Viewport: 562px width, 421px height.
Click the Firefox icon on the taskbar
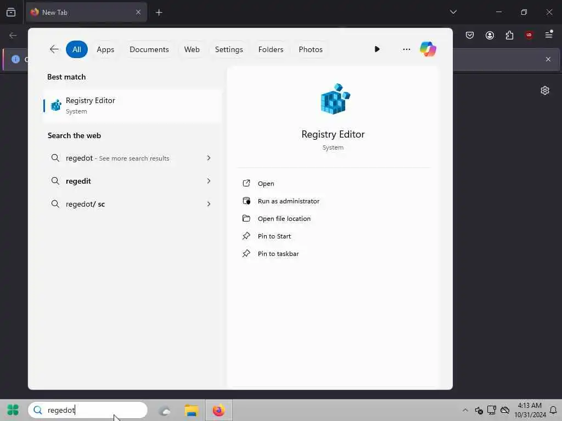pyautogui.click(x=218, y=410)
